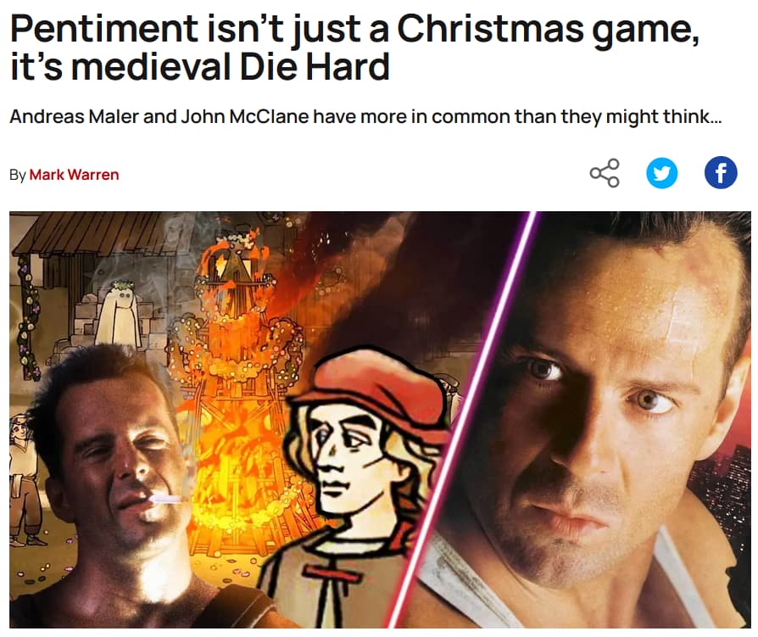Click the Pentiment article headline
Image resolution: width=758 pixels, height=637 pixels.
pyautogui.click(x=354, y=47)
